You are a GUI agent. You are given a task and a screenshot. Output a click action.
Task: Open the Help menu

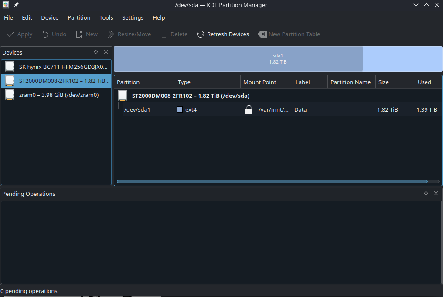(159, 17)
